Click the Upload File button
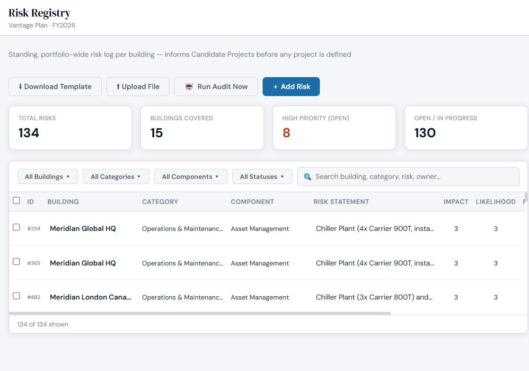 point(138,87)
